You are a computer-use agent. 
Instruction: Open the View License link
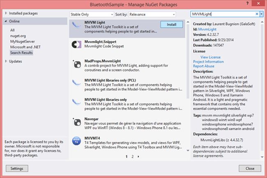pyautogui.click(x=210, y=57)
